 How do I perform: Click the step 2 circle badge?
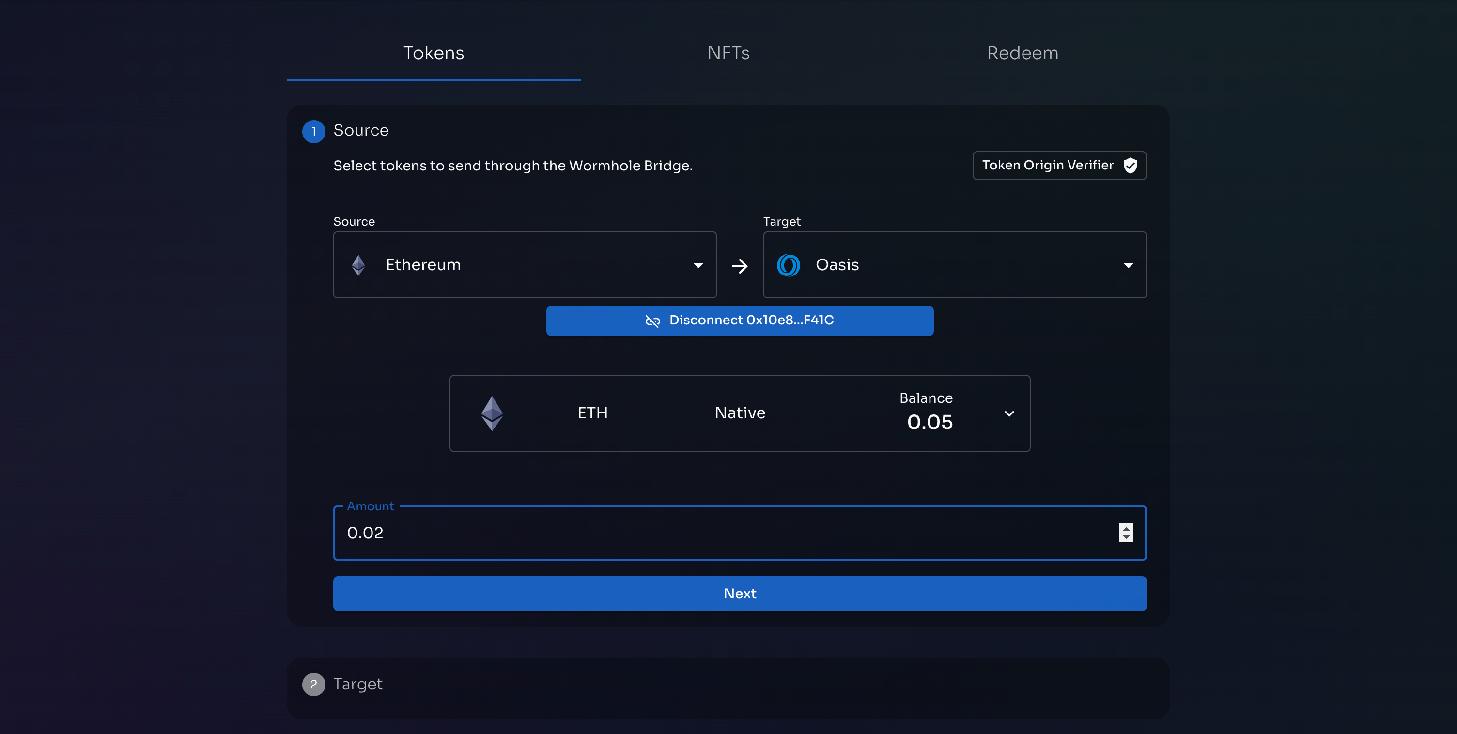313,684
